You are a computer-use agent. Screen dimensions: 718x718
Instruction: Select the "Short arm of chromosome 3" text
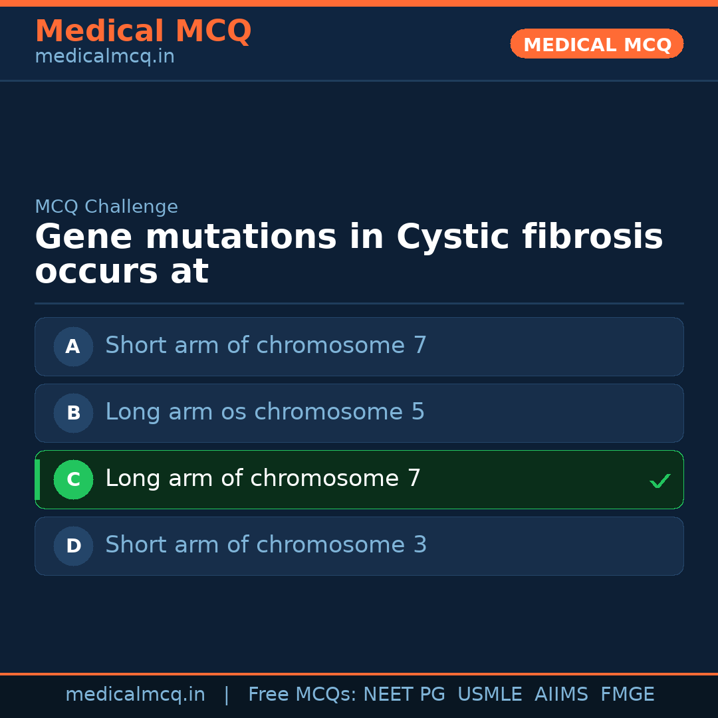265,545
